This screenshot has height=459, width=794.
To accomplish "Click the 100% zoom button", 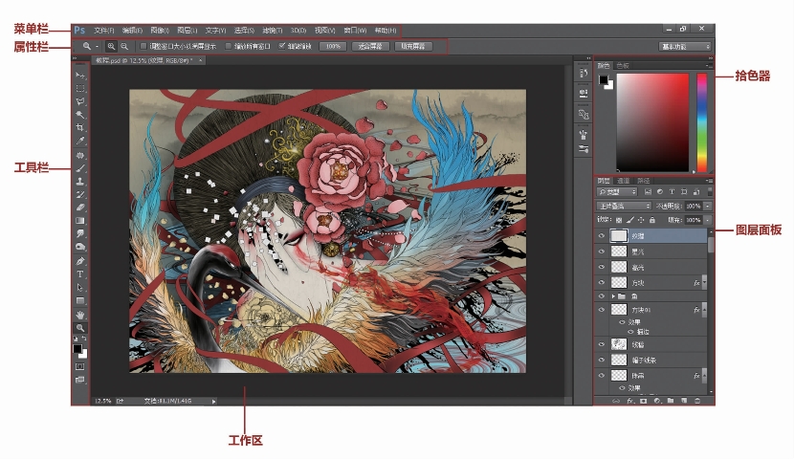I will tap(333, 46).
